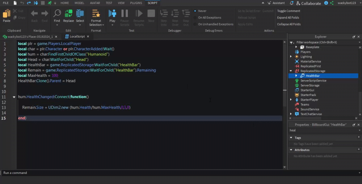Collapse the function fold on line 11
The width and height of the screenshot is (362, 184).
14,97
